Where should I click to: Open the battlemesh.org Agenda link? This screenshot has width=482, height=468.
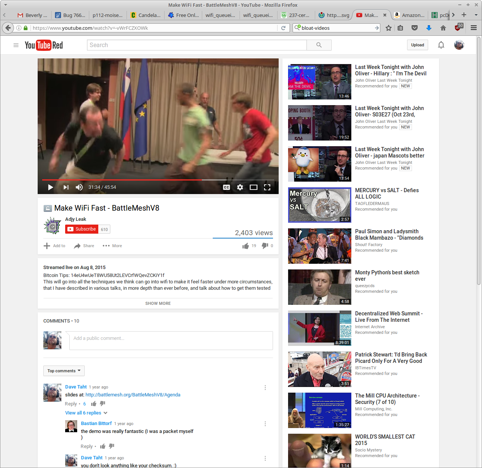tap(133, 395)
